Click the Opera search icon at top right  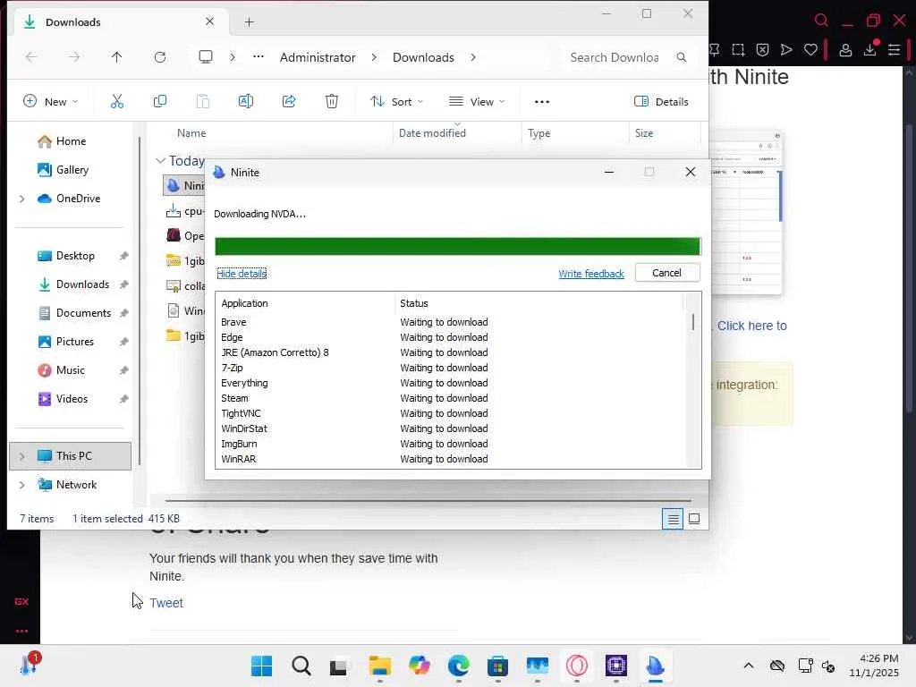coord(821,21)
